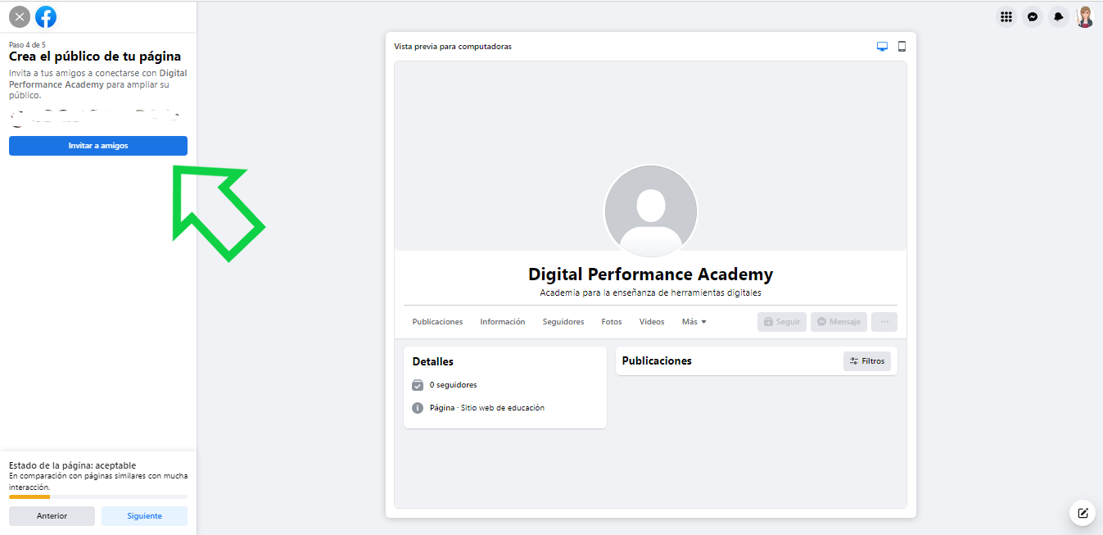Image resolution: width=1103 pixels, height=535 pixels.
Task: Open the Videos tab in preview
Action: (x=652, y=322)
